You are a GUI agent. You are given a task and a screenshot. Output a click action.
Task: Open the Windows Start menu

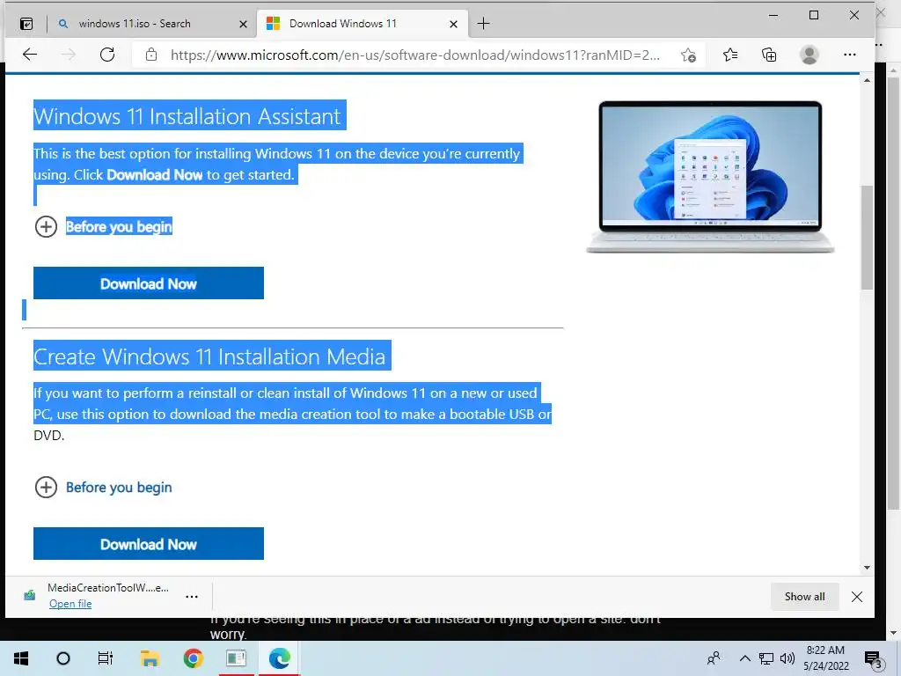point(21,658)
